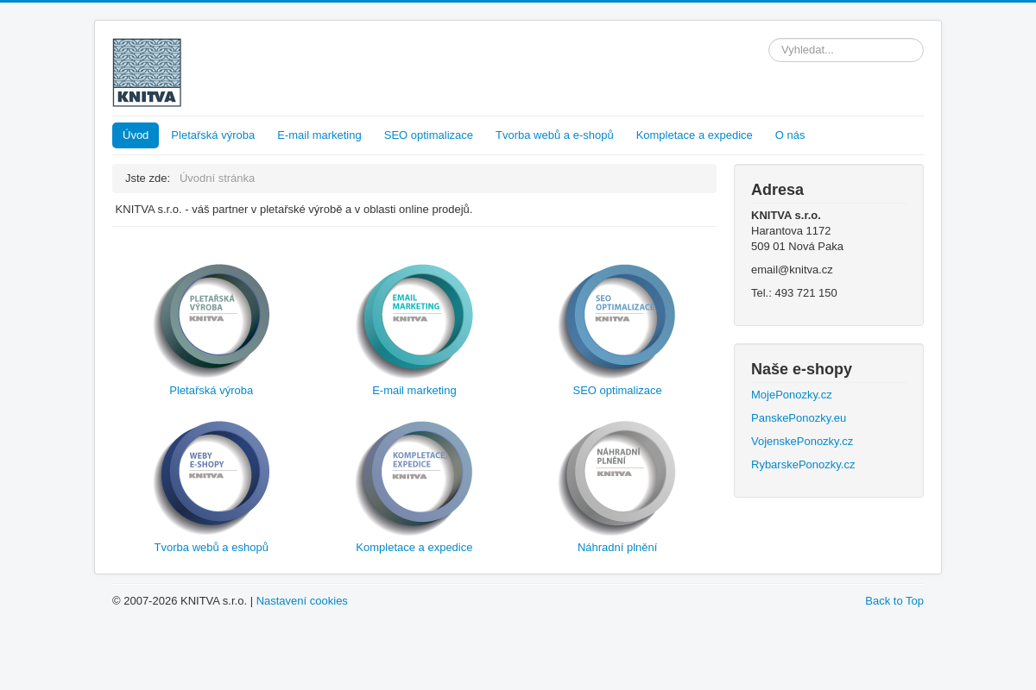Select the Úvod navigation tab
Image resolution: width=1036 pixels, height=690 pixels.
136,135
